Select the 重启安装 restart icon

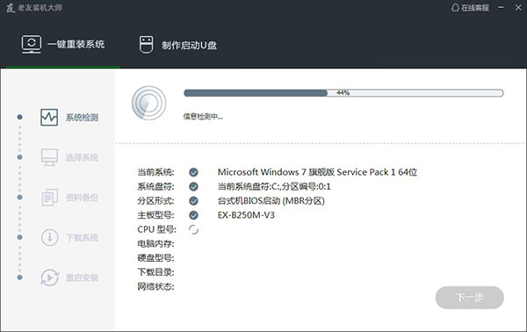(50, 278)
